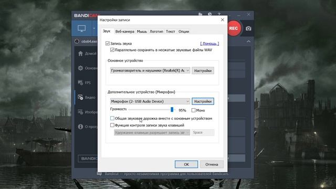Open the Звук tab

pos(107,31)
